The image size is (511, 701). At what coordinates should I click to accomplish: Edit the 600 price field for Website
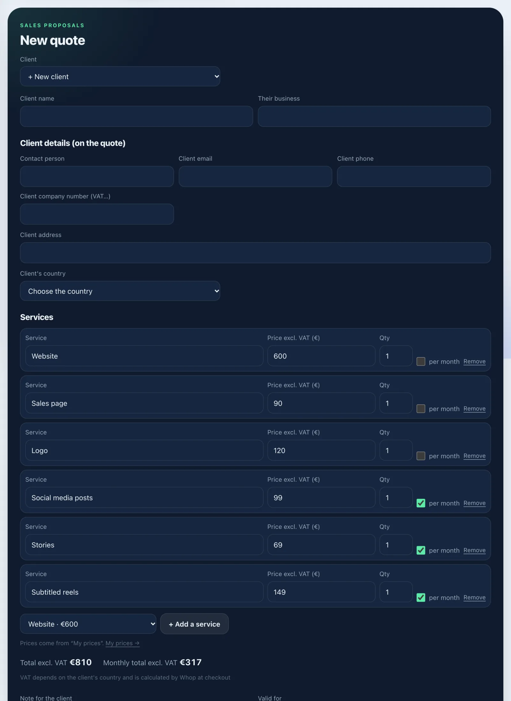[x=321, y=356]
